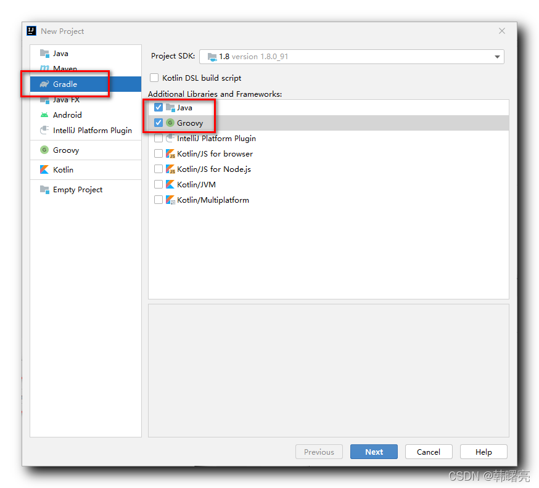
Task: Select the Empty Project type label
Action: [78, 190]
